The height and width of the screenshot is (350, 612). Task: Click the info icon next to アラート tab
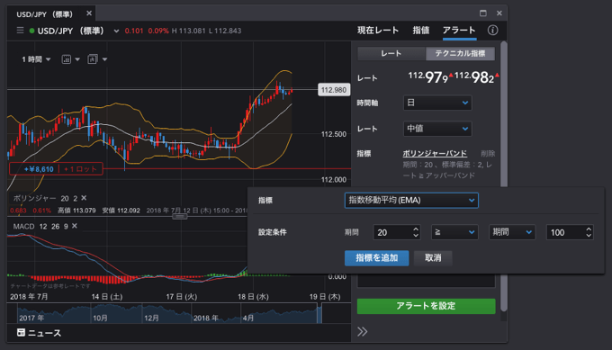coord(492,30)
